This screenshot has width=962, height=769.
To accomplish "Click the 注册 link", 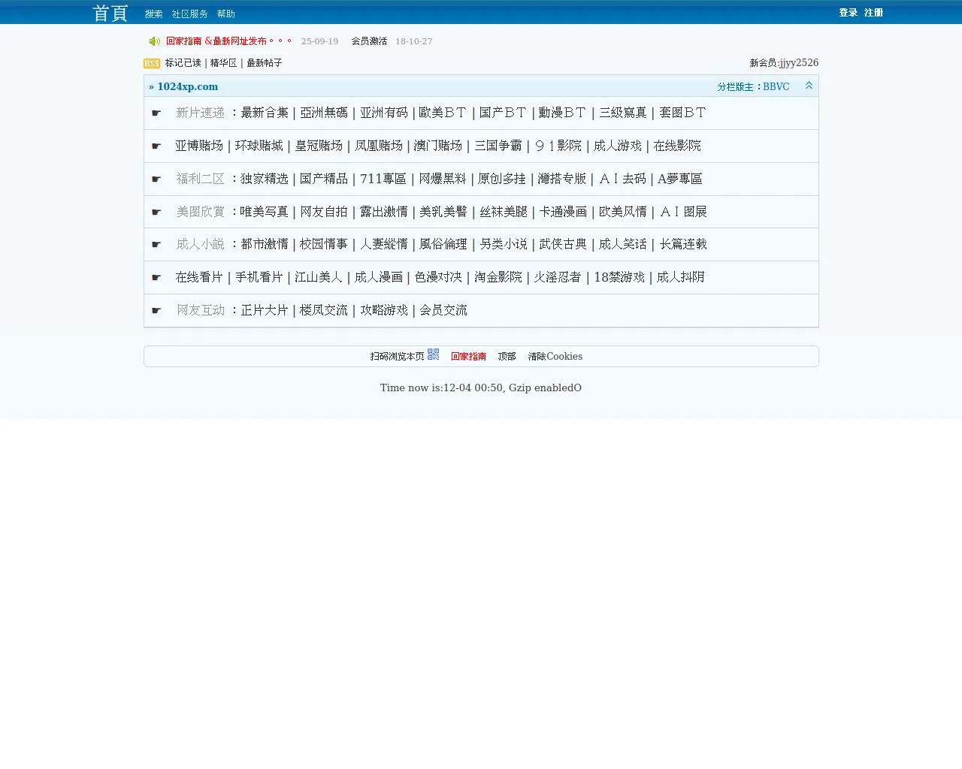I will coord(874,12).
